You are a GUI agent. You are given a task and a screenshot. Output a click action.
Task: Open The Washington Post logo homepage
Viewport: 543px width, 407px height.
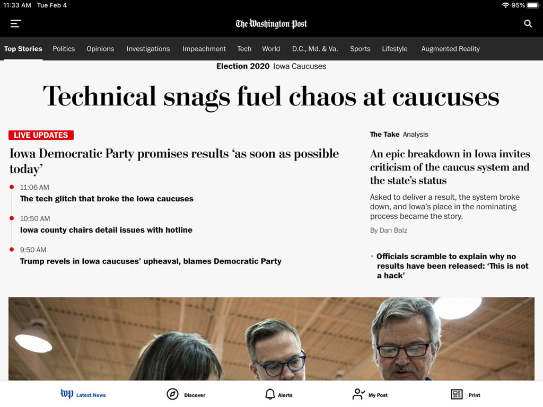coord(271,24)
